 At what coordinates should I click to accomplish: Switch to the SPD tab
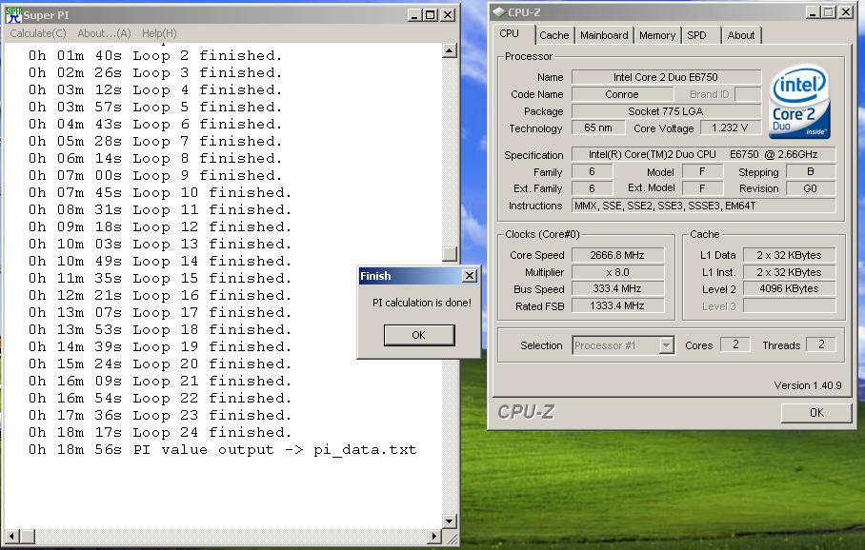(696, 35)
